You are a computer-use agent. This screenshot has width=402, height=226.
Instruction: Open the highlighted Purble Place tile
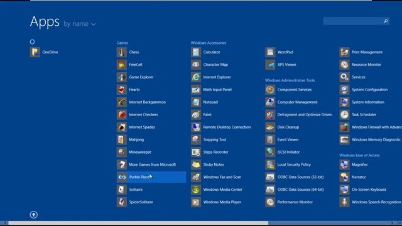(151, 177)
